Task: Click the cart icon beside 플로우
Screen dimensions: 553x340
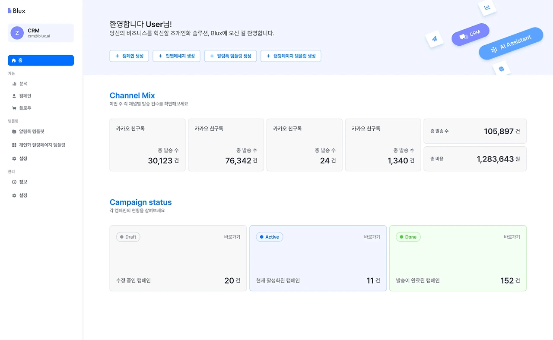Action: pyautogui.click(x=14, y=108)
